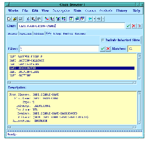Open the Methods menu
149x141 pixels.
[x=106, y=11]
